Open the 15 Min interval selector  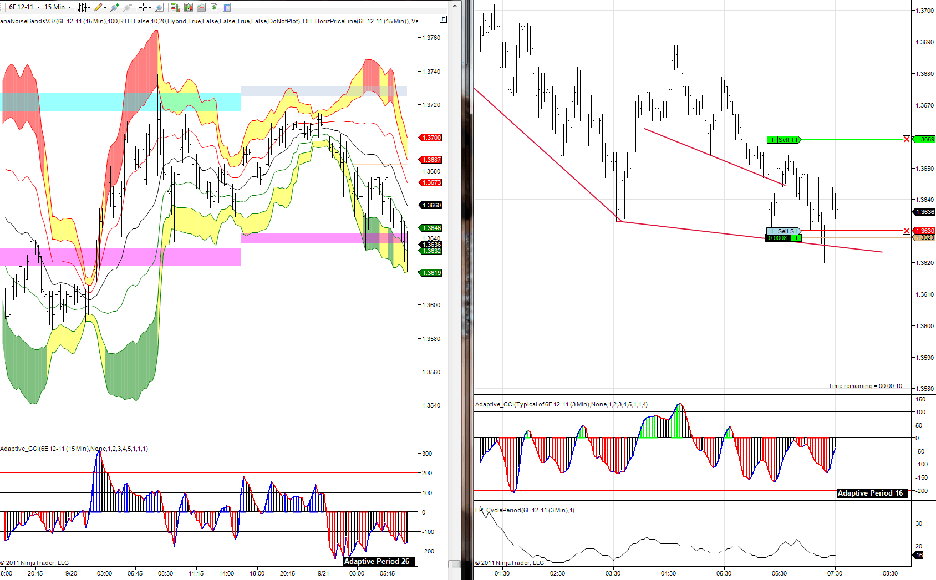58,7
